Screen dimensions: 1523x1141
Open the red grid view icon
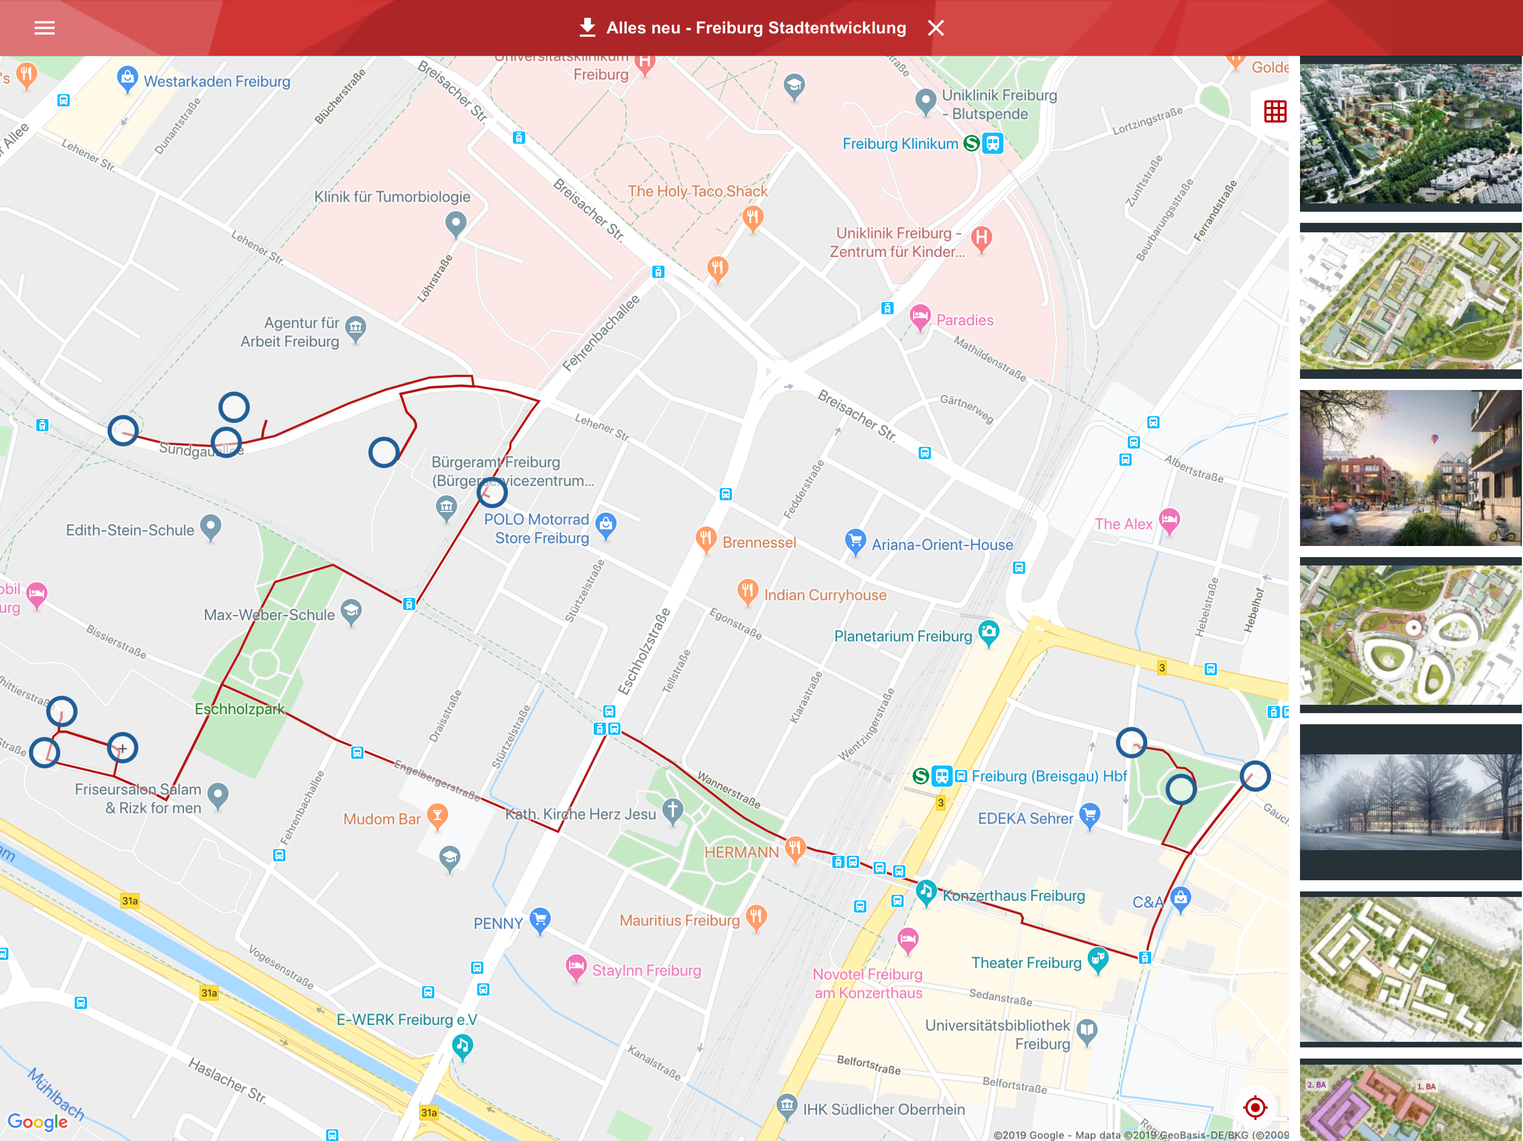click(1275, 111)
